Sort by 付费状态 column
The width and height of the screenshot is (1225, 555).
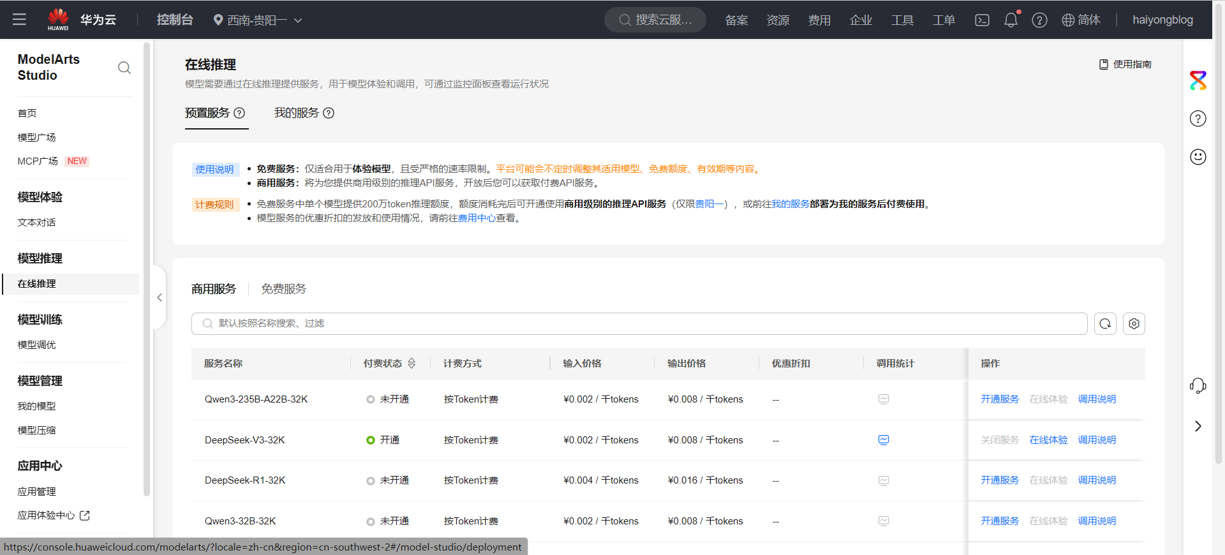click(412, 364)
